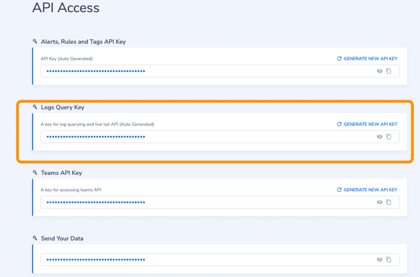Screen dimensions: 420x277
Task: Click the key icon beside Alerts, Rules and Tags
Action: click(35, 41)
